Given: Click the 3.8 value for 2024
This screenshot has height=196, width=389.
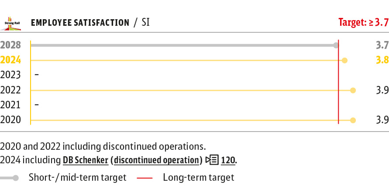Looking at the screenshot, I should 382,60.
